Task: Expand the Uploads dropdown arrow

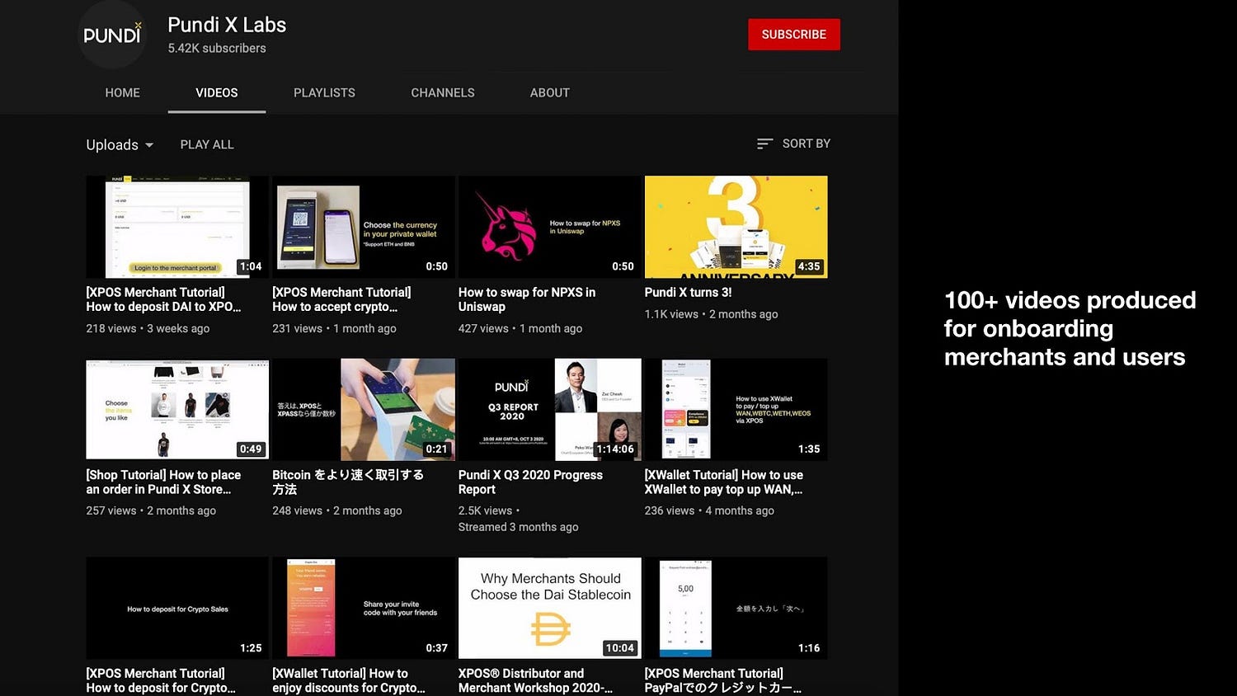Action: click(x=149, y=145)
